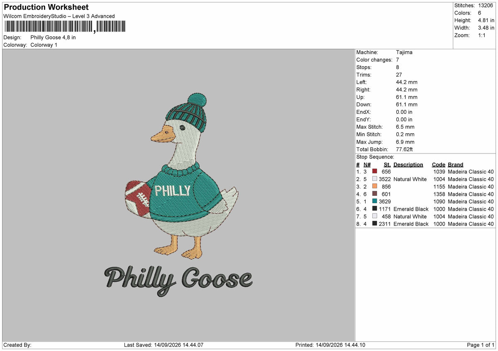498x351 pixels.
Task: Click the barcode under the software name
Action: pos(64,27)
